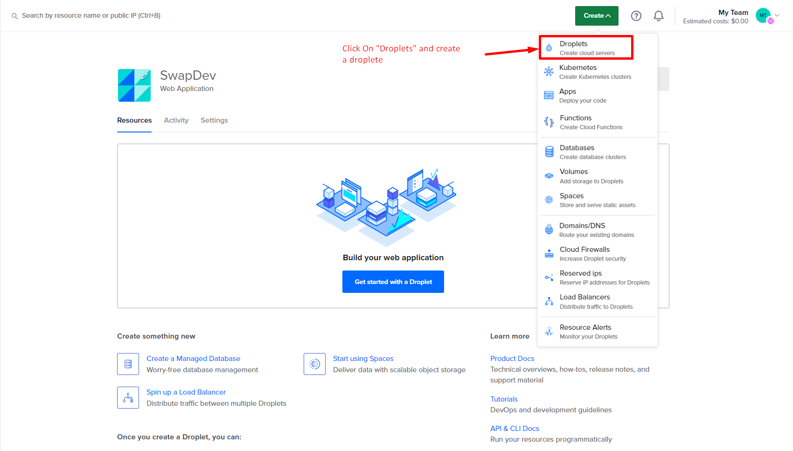The width and height of the screenshot is (793, 451).
Task: Open the Settings tab
Action: [x=214, y=120]
